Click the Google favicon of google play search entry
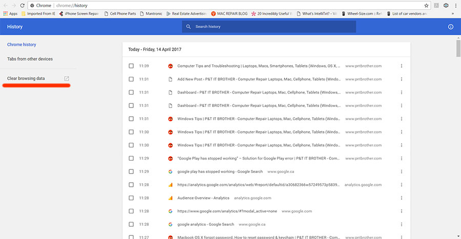Screen dimensions: 461x239 pos(170,171)
